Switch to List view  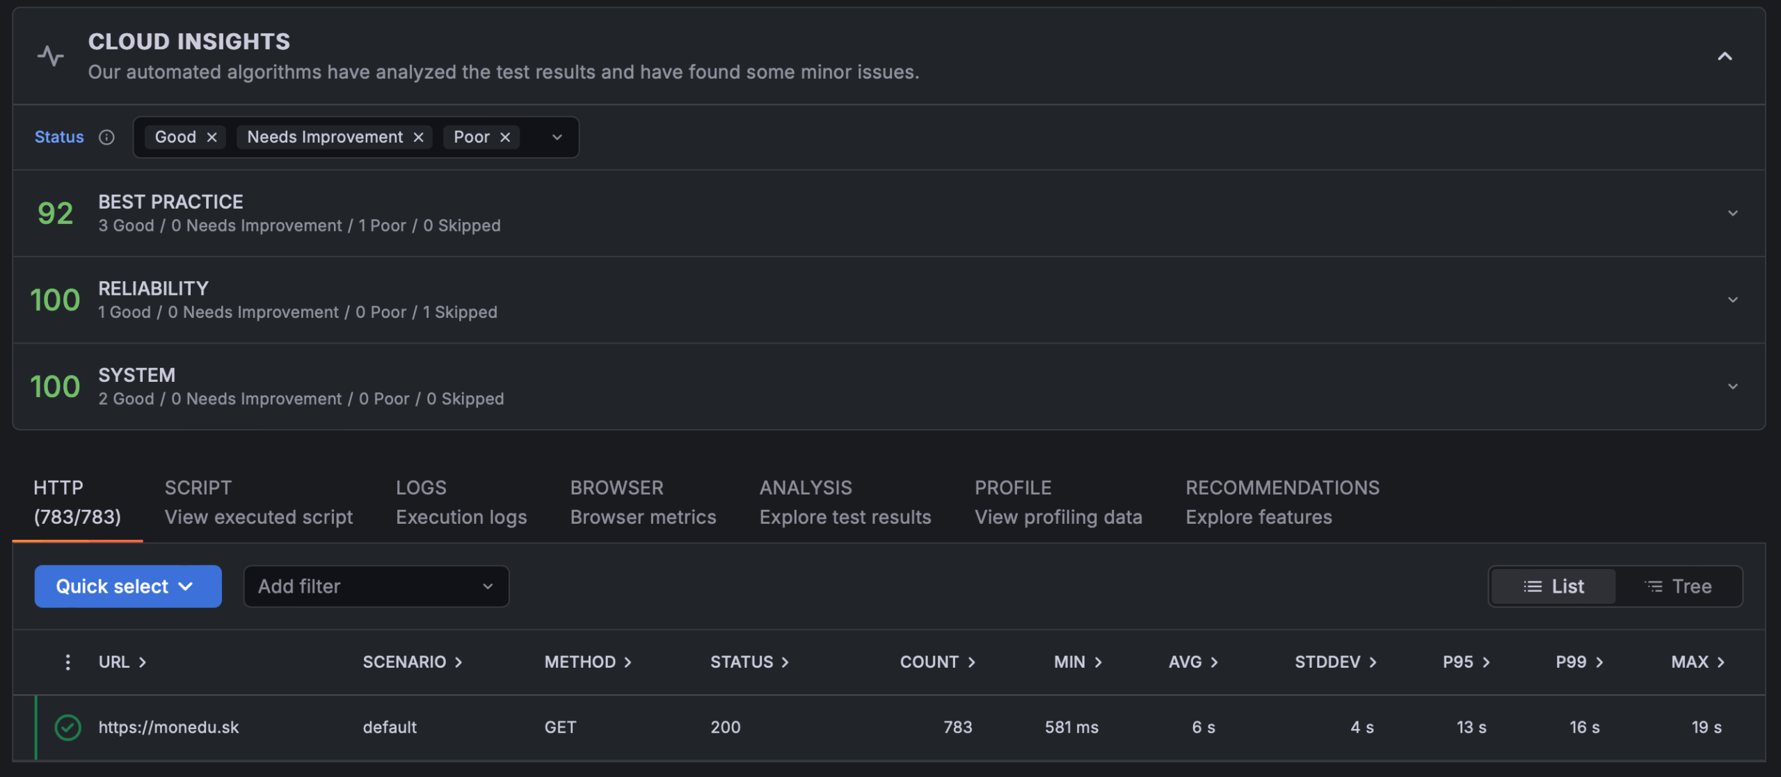coord(1554,586)
